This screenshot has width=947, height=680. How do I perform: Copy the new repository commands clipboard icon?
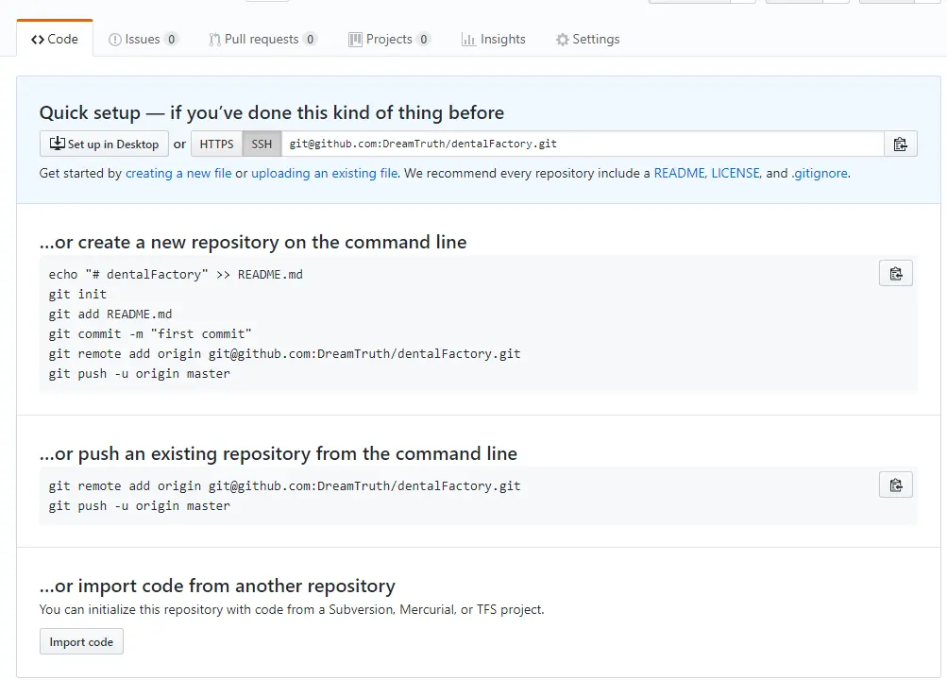tap(896, 274)
